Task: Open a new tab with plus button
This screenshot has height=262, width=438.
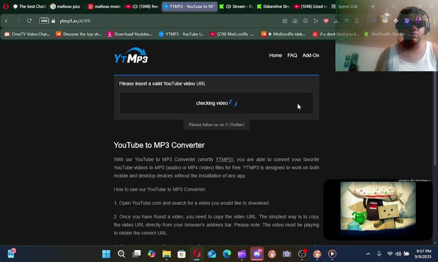Action: tap(373, 7)
